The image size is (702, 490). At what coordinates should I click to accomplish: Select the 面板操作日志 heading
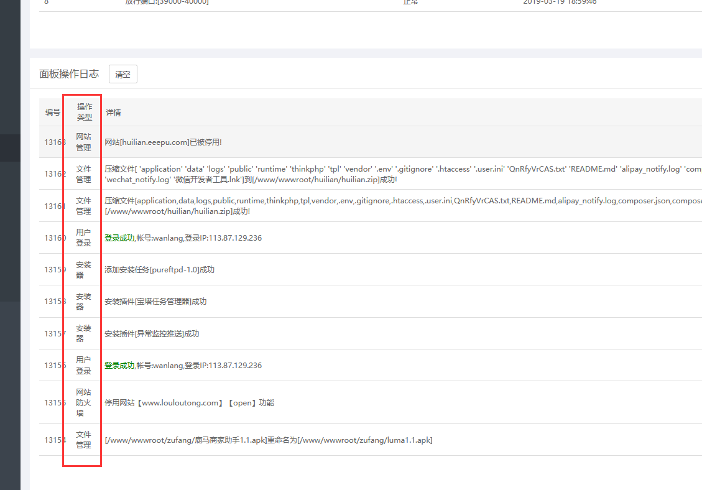69,74
